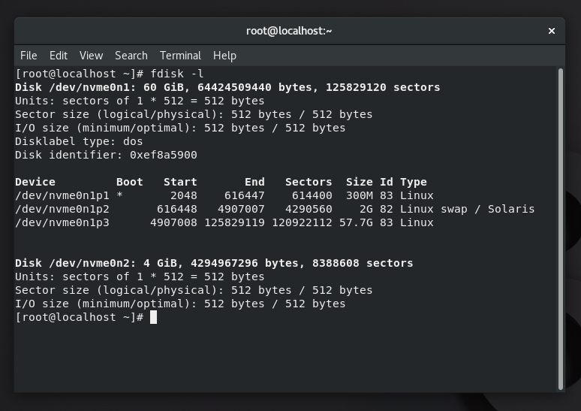This screenshot has height=411, width=581.
Task: Close the terminal window
Action: [x=552, y=31]
